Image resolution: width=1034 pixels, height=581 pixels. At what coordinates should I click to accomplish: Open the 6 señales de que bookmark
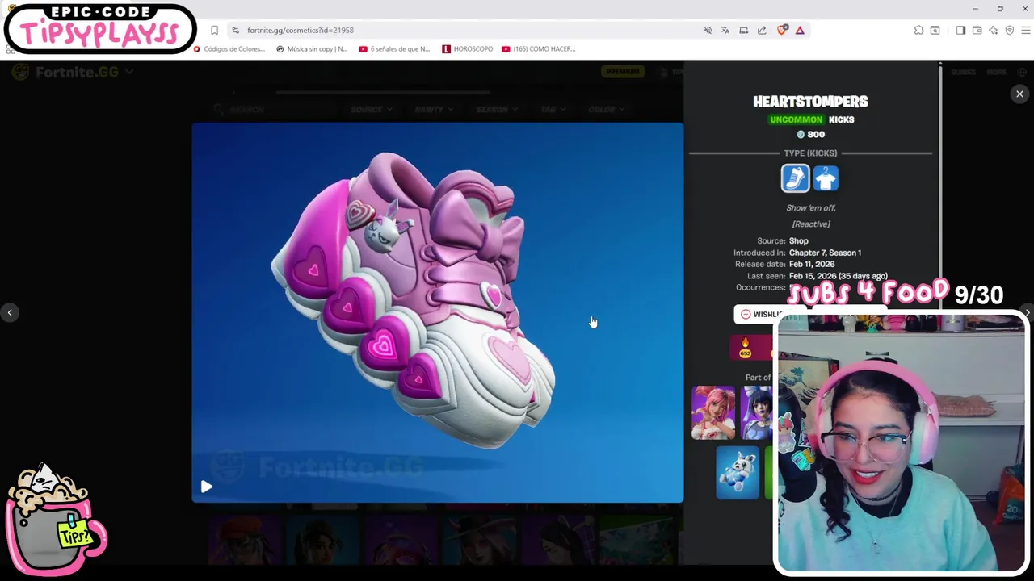[x=395, y=49]
